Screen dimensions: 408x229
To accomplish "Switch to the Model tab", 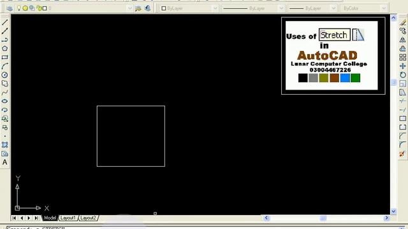I will [50, 218].
